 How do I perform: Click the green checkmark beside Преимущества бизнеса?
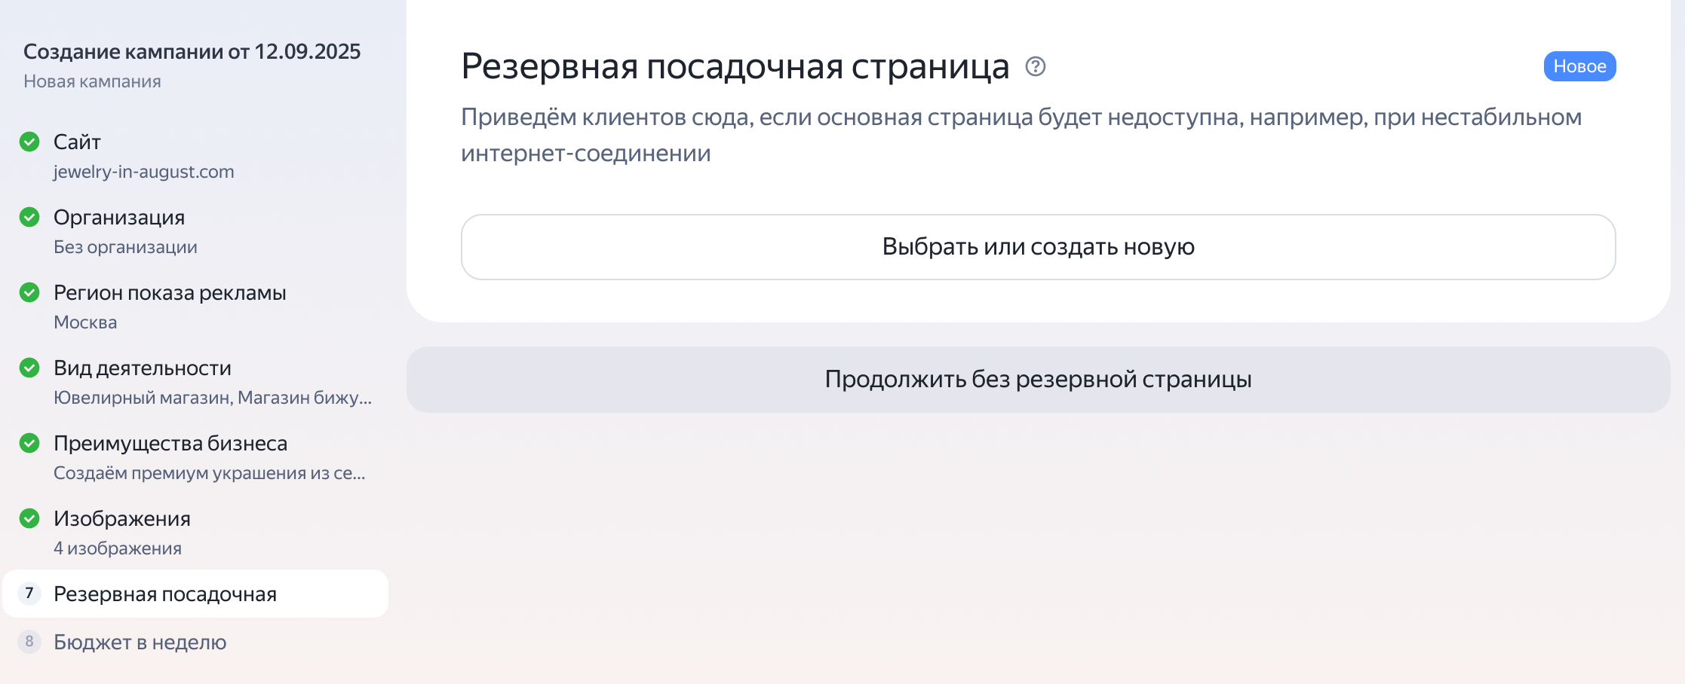[29, 443]
